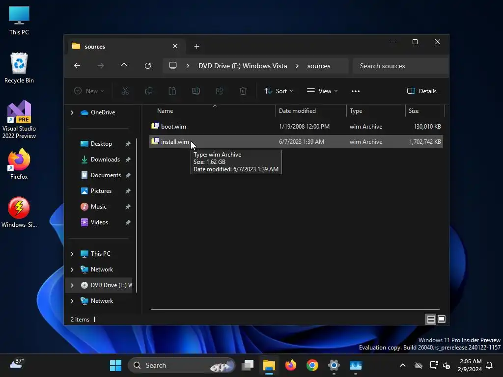Select the install.wim file
The height and width of the screenshot is (377, 503).
click(x=296, y=142)
